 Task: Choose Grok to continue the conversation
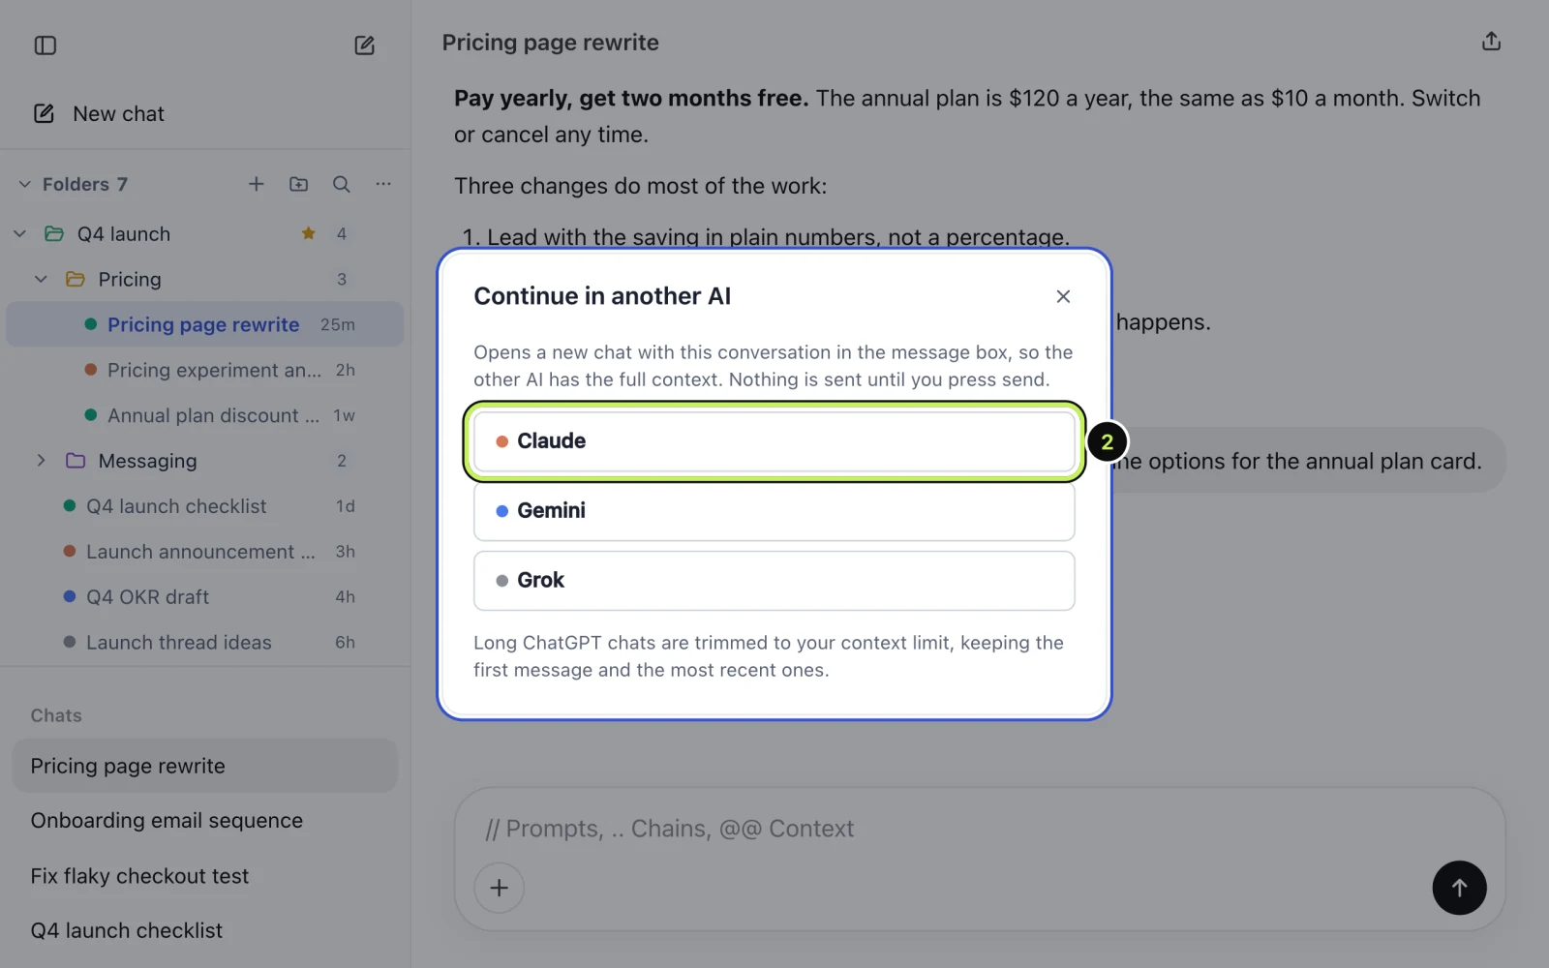774,581
